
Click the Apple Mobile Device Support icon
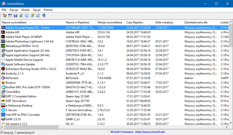tap(3, 60)
